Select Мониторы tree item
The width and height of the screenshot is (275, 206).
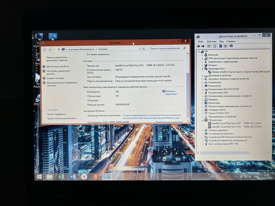click(214, 103)
